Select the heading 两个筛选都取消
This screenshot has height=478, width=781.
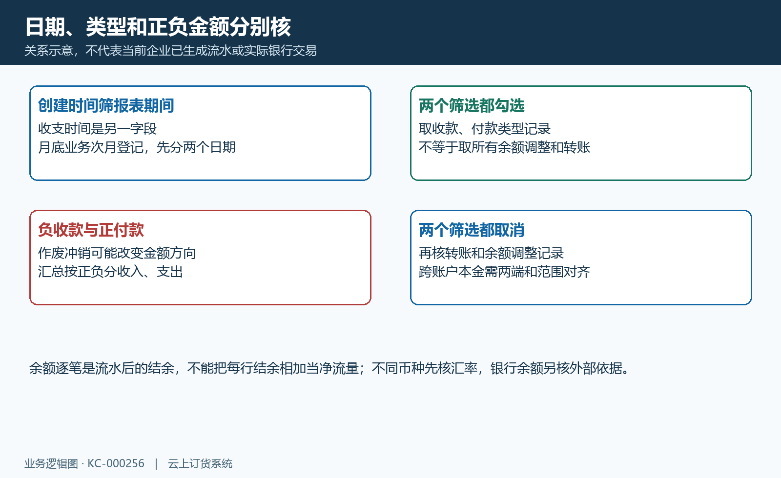[472, 230]
